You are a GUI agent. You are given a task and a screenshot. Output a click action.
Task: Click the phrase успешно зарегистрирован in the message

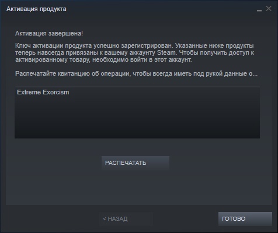133,46
